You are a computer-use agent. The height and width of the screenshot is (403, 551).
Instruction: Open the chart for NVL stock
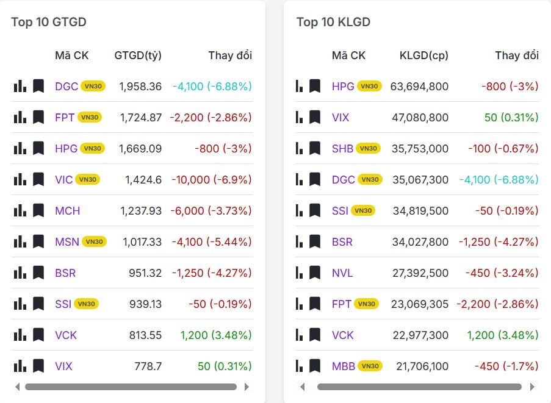click(299, 273)
